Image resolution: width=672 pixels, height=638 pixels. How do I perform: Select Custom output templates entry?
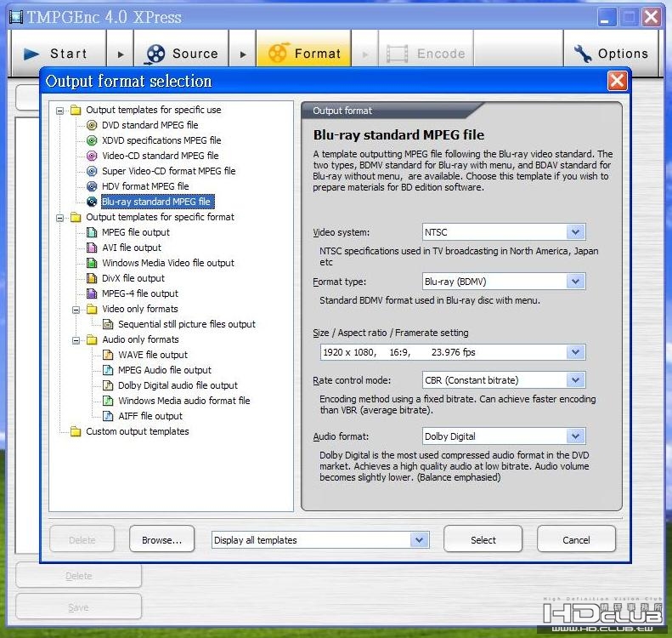point(138,431)
